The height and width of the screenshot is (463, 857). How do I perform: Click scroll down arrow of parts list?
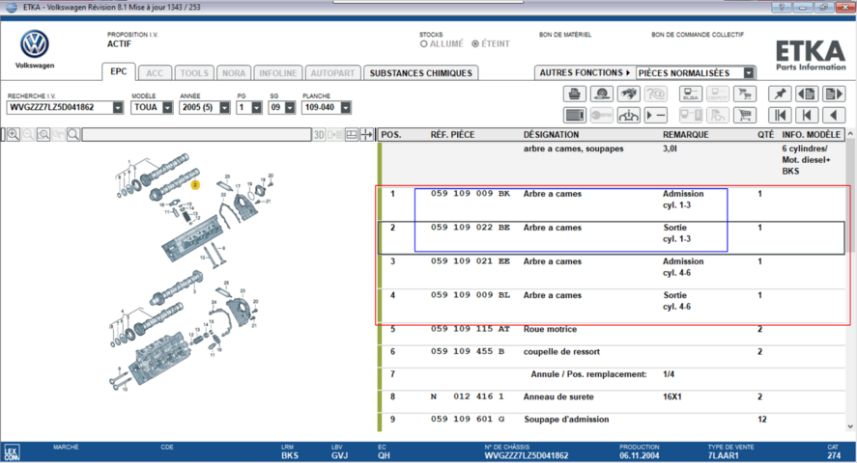pos(850,426)
